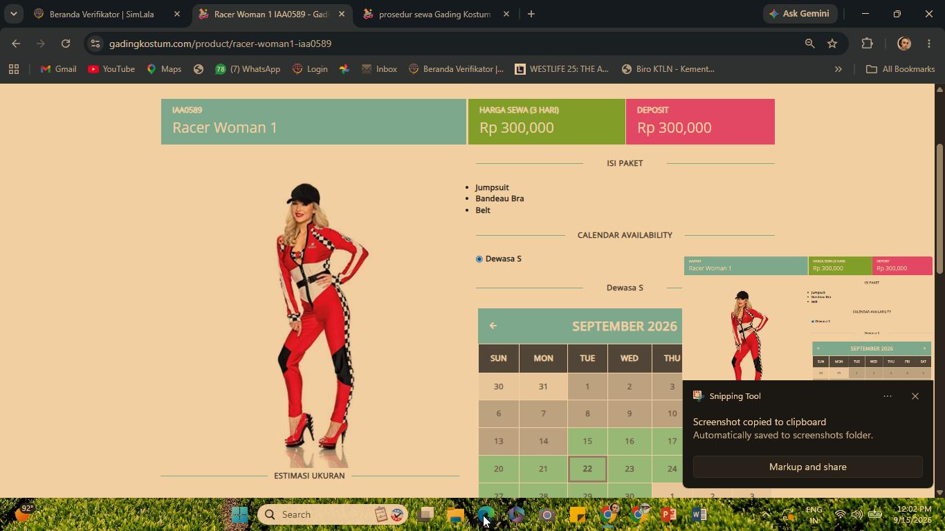
Task: Open the Gmail bookmark
Action: point(58,69)
